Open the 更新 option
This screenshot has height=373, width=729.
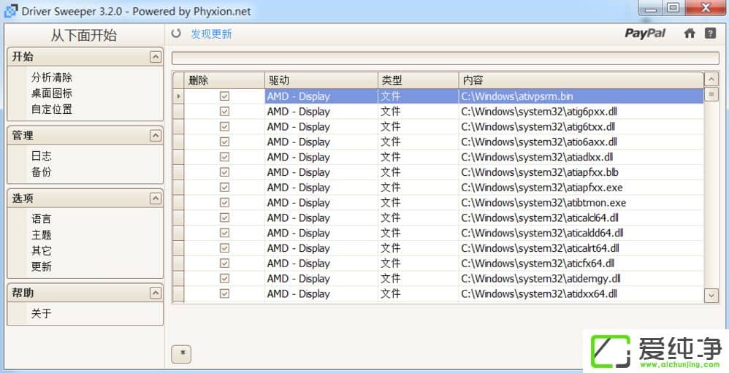click(42, 266)
